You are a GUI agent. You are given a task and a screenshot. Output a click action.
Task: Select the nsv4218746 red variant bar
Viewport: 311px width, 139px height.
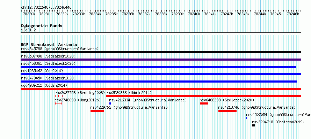tap(227, 111)
